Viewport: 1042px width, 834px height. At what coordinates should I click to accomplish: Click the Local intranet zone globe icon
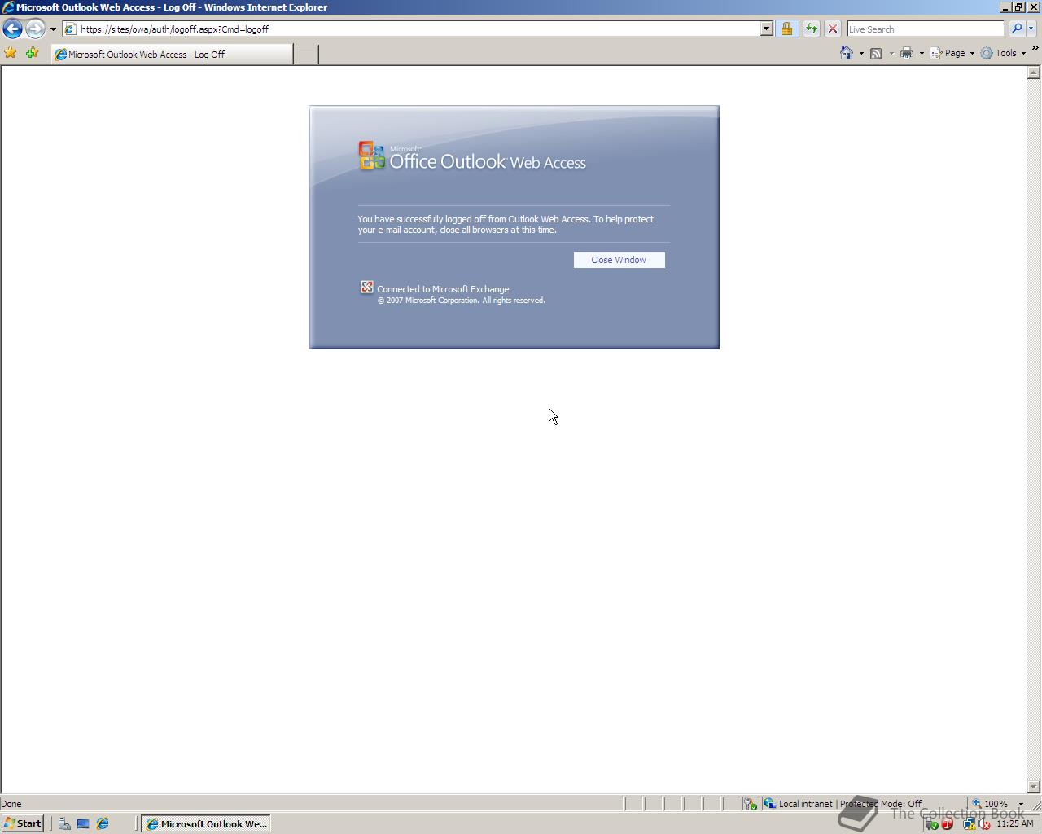(x=769, y=804)
